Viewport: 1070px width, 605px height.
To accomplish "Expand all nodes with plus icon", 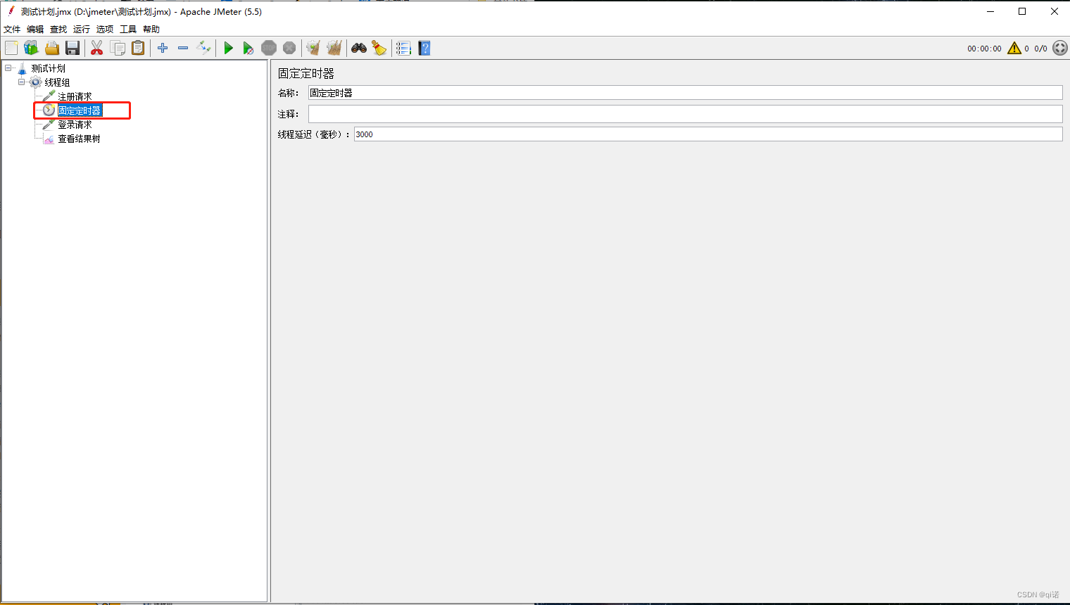I will pyautogui.click(x=163, y=48).
